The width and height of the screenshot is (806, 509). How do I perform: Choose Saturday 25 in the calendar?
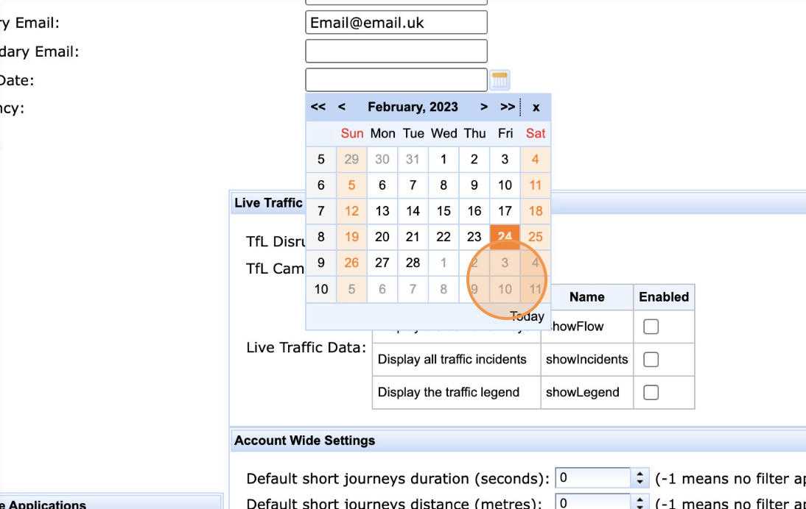pyautogui.click(x=536, y=237)
